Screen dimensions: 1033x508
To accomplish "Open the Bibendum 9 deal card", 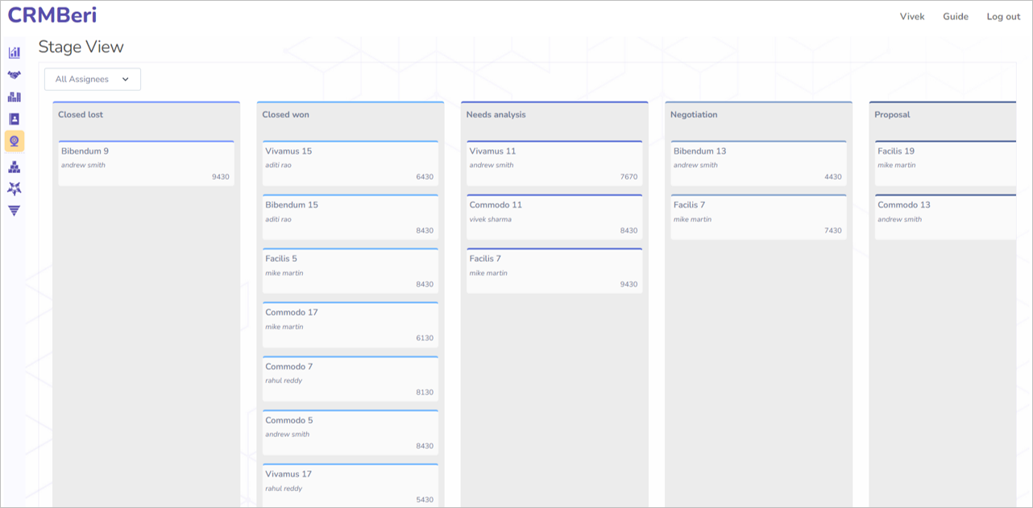I will [x=146, y=163].
